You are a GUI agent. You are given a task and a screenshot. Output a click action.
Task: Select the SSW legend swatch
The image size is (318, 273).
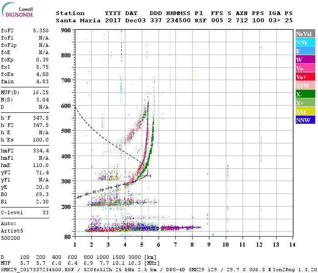pyautogui.click(x=305, y=86)
